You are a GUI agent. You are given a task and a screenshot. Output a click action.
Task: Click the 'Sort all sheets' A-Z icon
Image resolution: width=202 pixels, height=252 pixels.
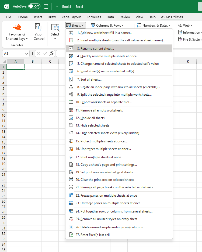[x=71, y=80]
